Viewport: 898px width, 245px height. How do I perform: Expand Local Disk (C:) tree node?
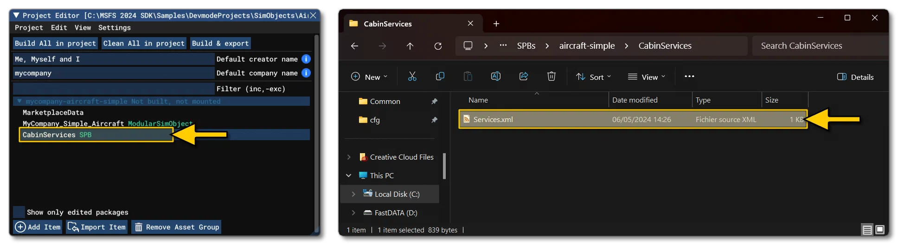coord(353,194)
